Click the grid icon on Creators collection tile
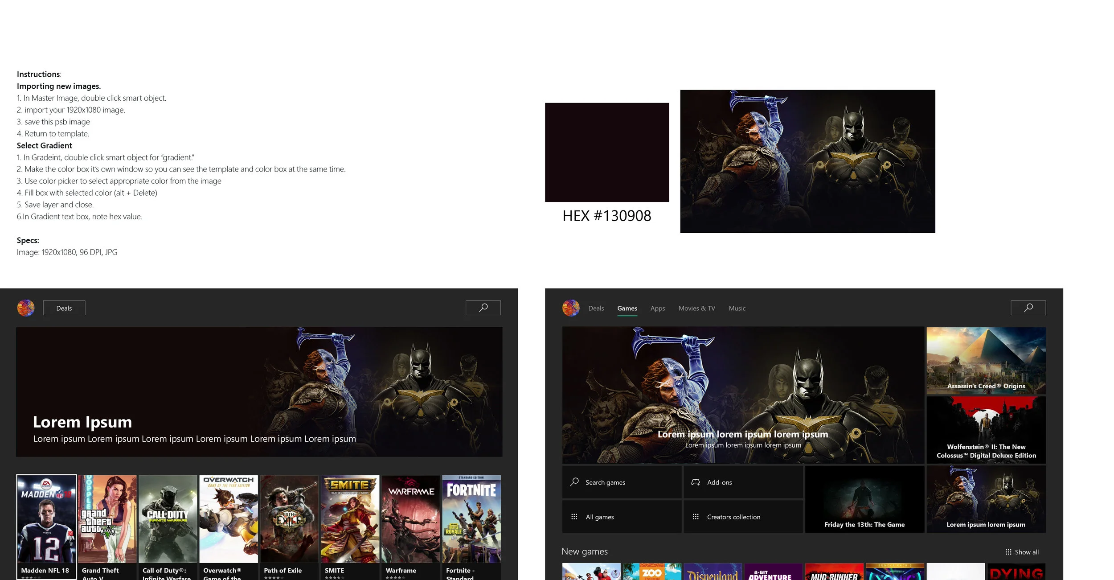 pyautogui.click(x=696, y=517)
